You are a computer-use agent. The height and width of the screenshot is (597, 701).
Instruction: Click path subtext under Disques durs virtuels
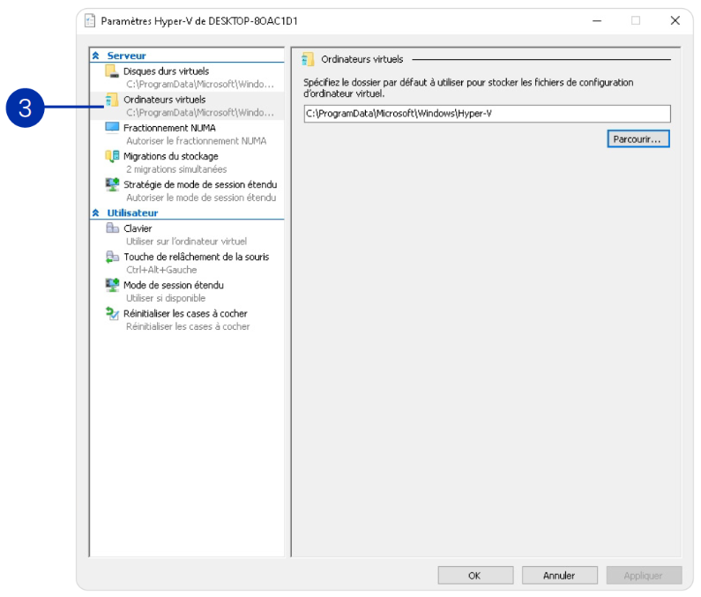pos(200,84)
